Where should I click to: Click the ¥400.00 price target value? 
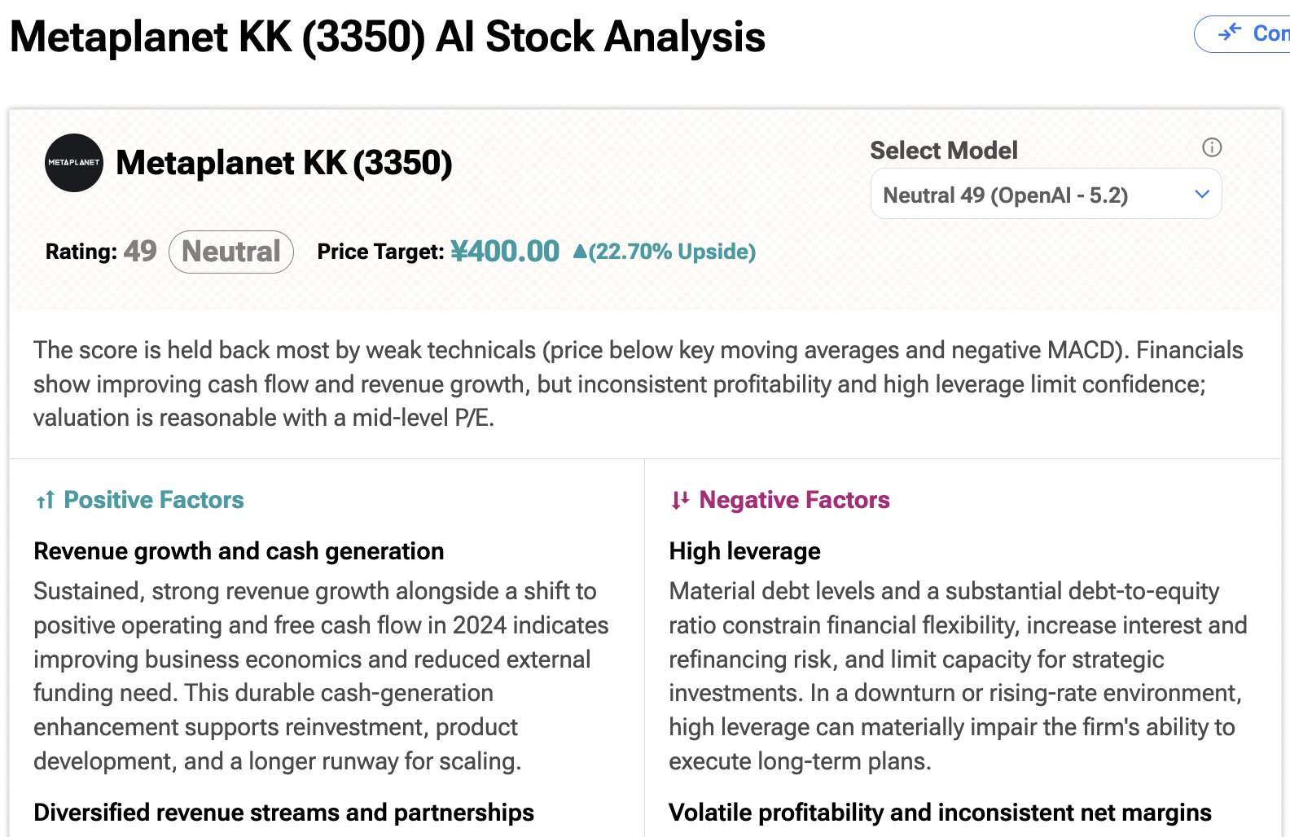click(x=505, y=252)
